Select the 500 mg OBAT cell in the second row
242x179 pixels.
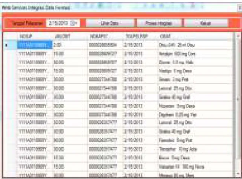click(x=195, y=54)
